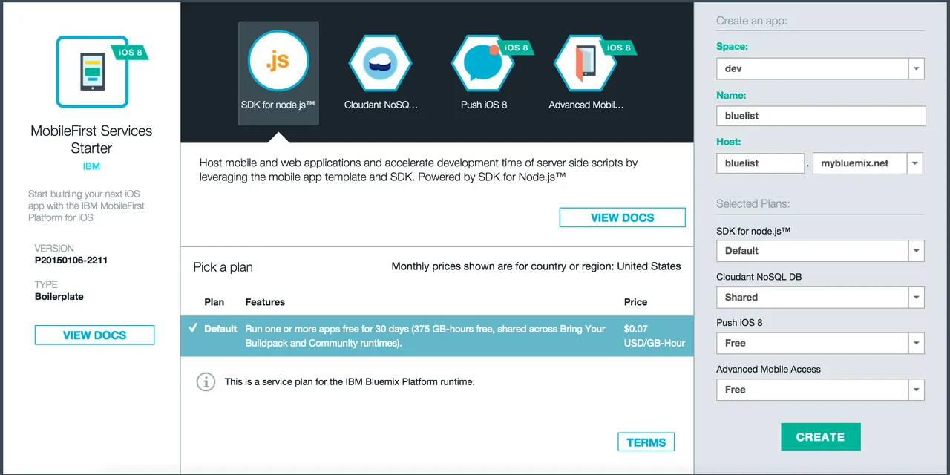Select the Default plan row

[437, 336]
